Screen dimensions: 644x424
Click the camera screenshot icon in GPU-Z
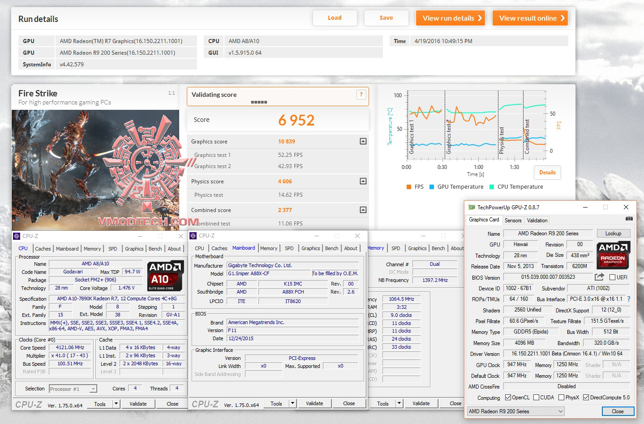tap(629, 219)
